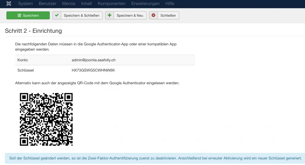Click the QR code image
This screenshot has width=305, height=165.
pos(46,119)
